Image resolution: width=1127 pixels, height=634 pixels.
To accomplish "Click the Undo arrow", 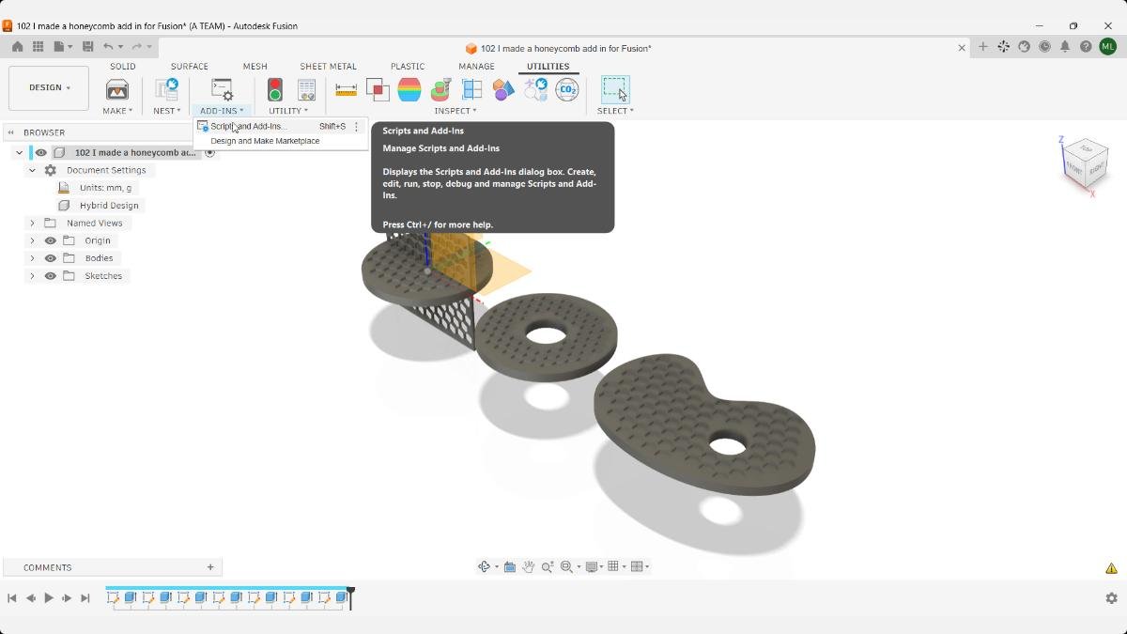I will [108, 47].
